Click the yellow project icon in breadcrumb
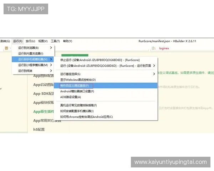The width and height of the screenshot is (214, 171). point(6,48)
